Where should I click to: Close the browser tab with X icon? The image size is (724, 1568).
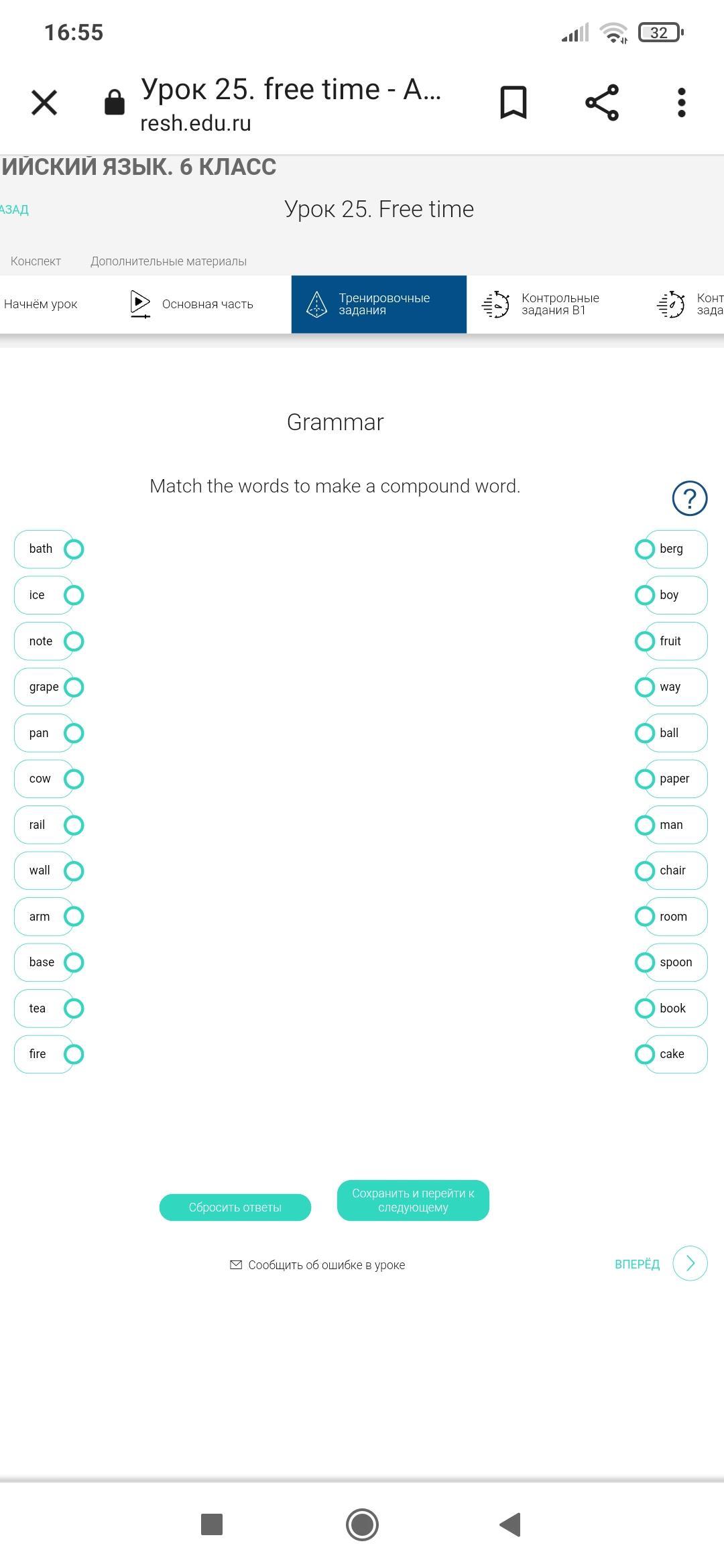pos(44,103)
